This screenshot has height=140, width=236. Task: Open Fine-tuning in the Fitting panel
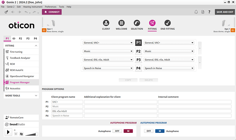(x=21, y=52)
